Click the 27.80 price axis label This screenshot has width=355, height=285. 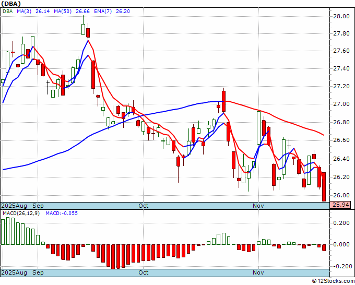[x=341, y=34]
